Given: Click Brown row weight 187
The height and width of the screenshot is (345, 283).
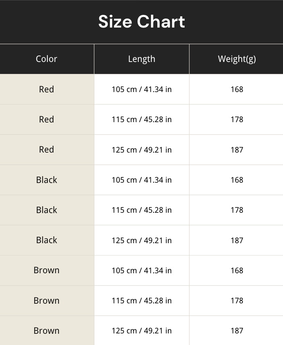Looking at the screenshot, I should click(x=237, y=331).
